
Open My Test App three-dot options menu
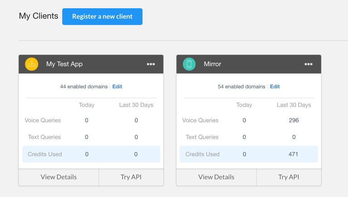[151, 64]
